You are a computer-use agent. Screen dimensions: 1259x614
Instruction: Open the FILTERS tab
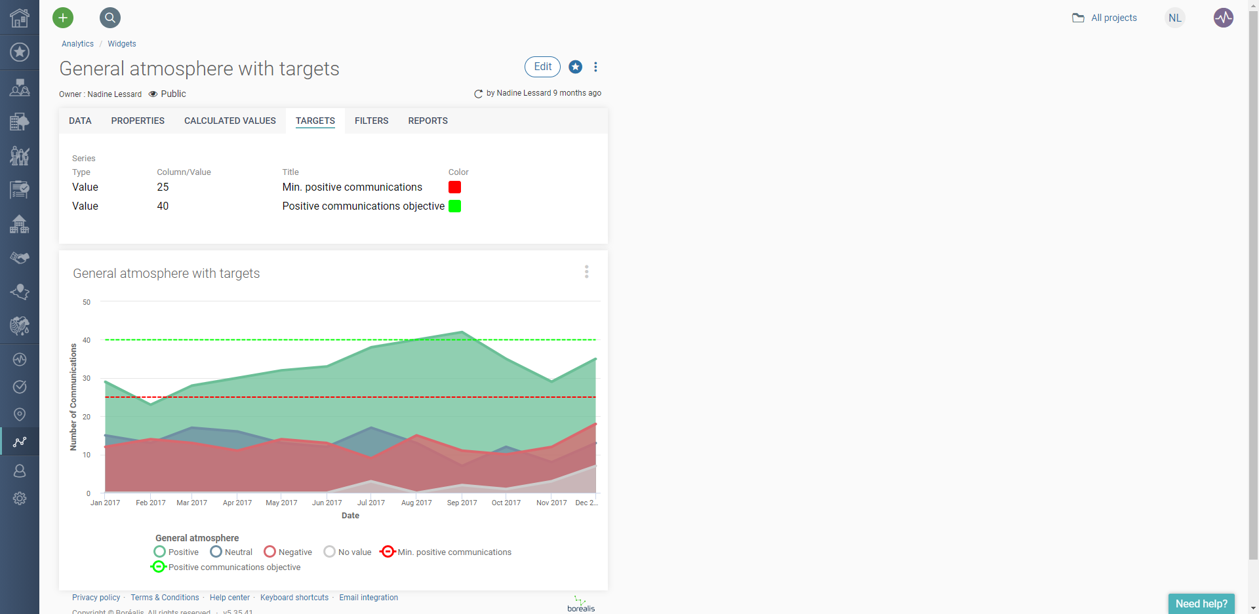[371, 121]
